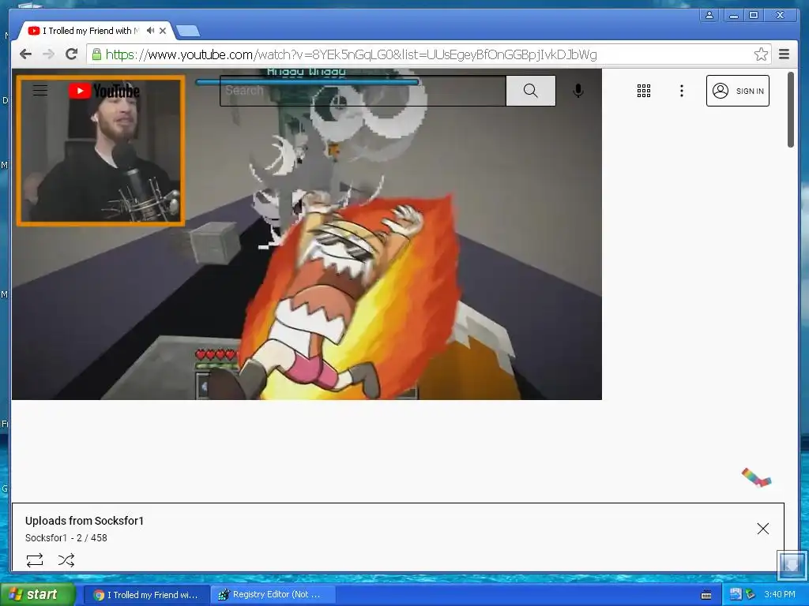809x606 pixels.
Task: Go to the YouTube home logo
Action: coord(104,92)
